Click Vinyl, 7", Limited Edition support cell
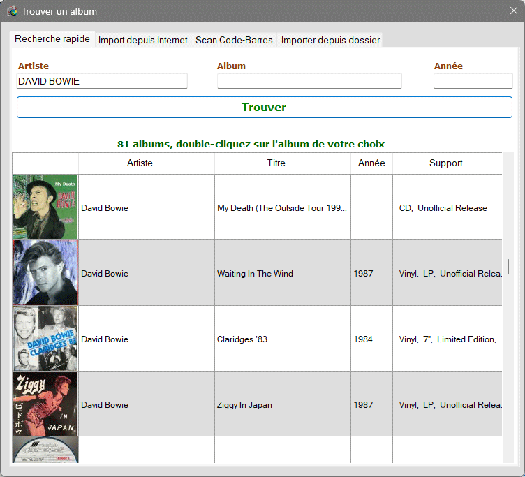 [448, 339]
